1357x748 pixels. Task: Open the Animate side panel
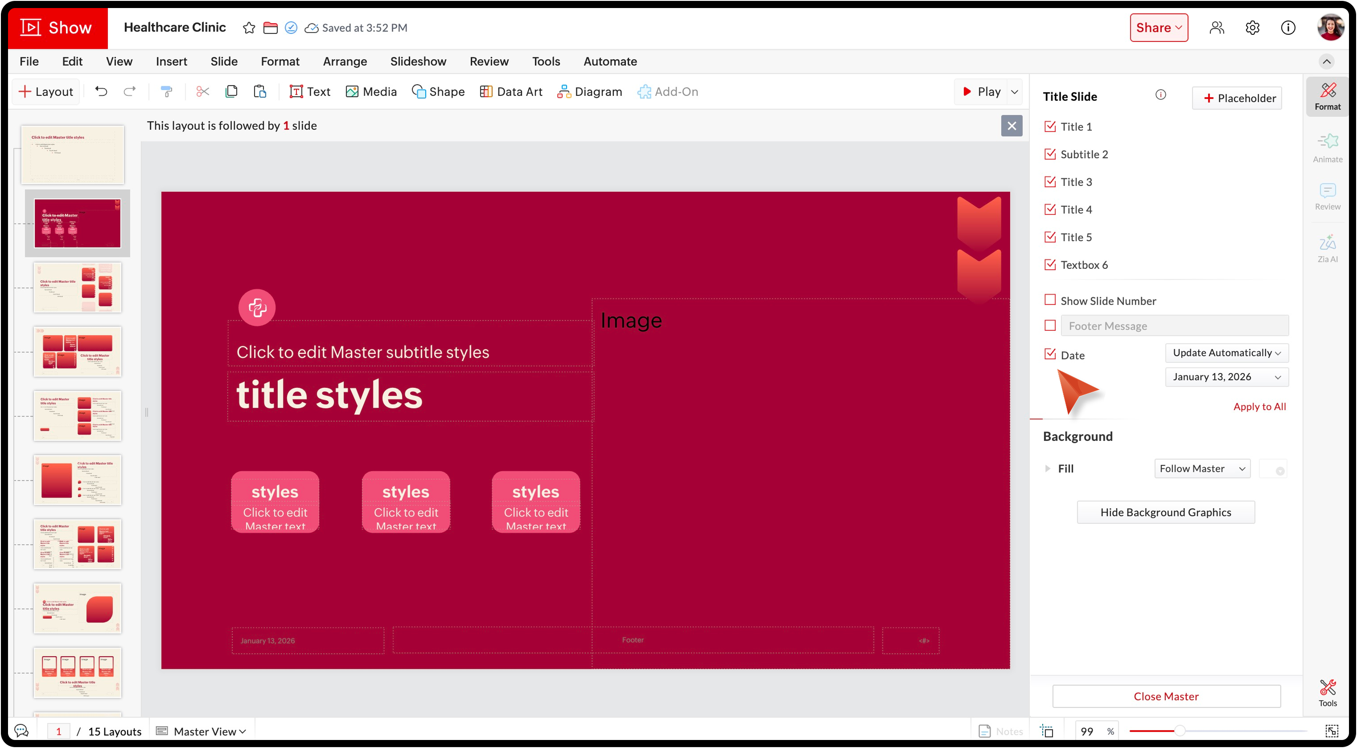1327,148
